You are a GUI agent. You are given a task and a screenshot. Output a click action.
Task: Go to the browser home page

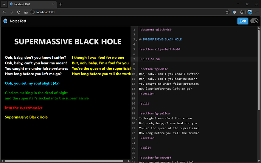[x=26, y=12]
